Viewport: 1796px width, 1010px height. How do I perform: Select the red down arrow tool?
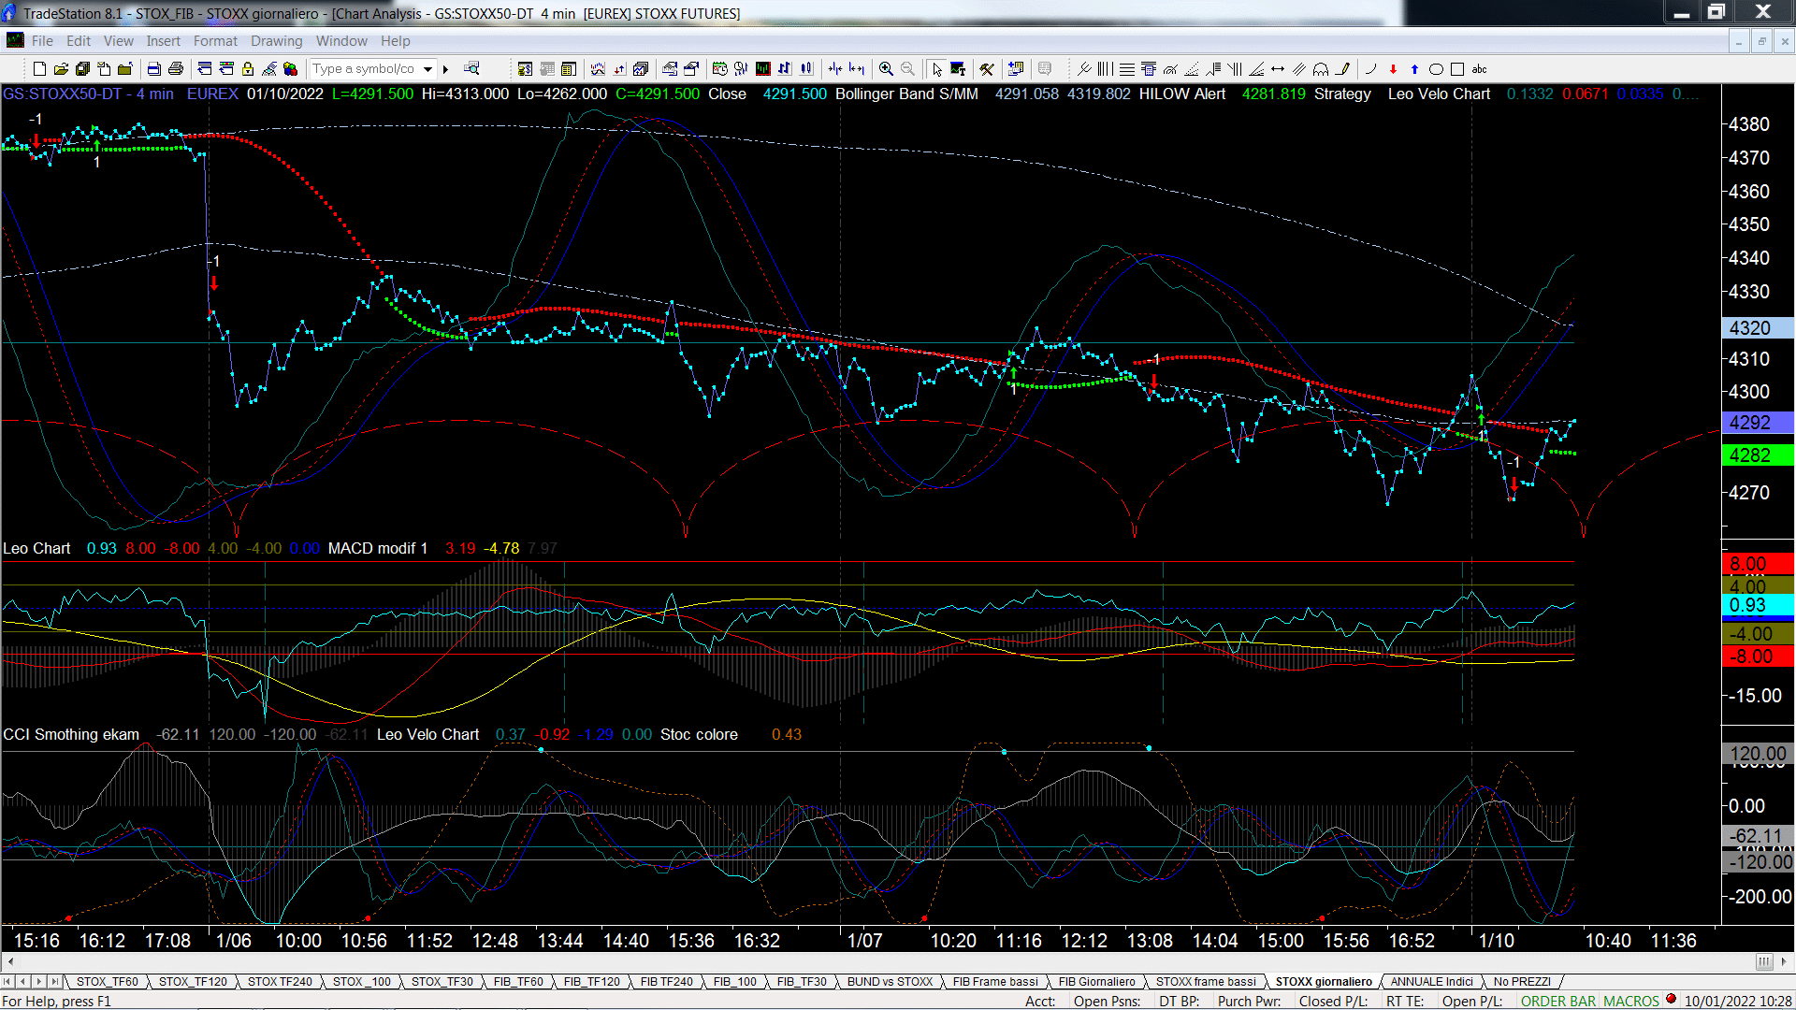click(1393, 69)
